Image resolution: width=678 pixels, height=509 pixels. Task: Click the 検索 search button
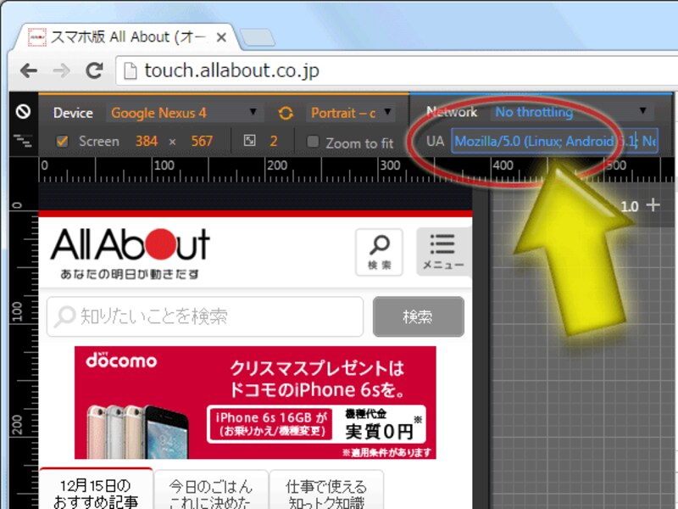pyautogui.click(x=418, y=316)
